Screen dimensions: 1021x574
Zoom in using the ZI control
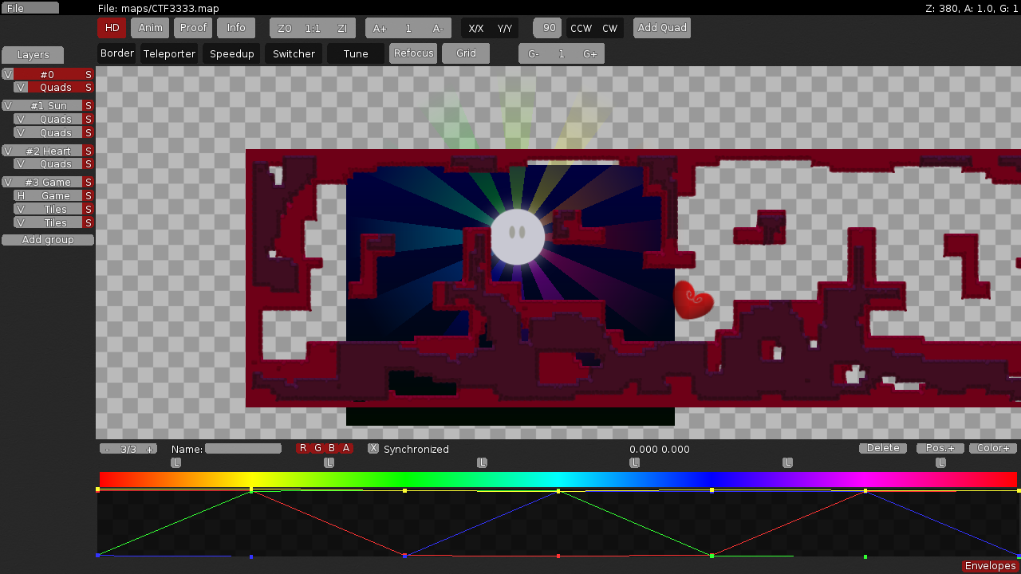341,27
